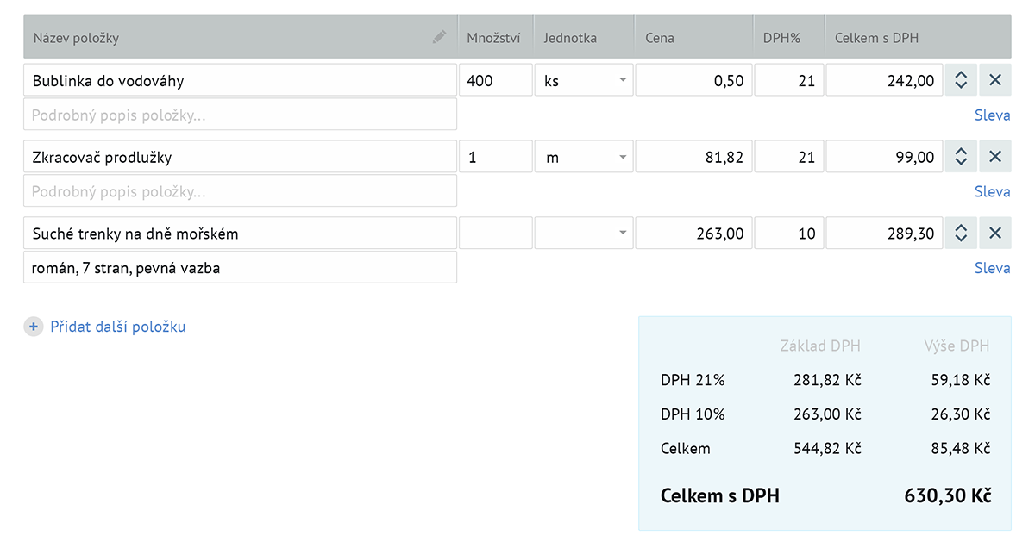Viewport: 1035px width, 548px height.
Task: Open the unit dropdown showing ks
Action: tap(584, 80)
